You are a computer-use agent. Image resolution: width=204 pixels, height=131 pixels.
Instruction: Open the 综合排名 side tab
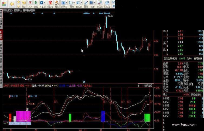(1, 71)
